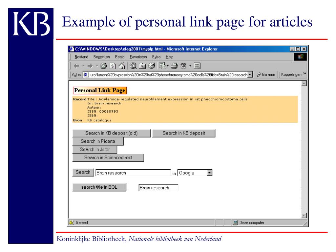Image resolution: width=336 pixels, height=252 pixels.
Task: Click the Internet Explorer title bar icon
Action: (x=71, y=49)
